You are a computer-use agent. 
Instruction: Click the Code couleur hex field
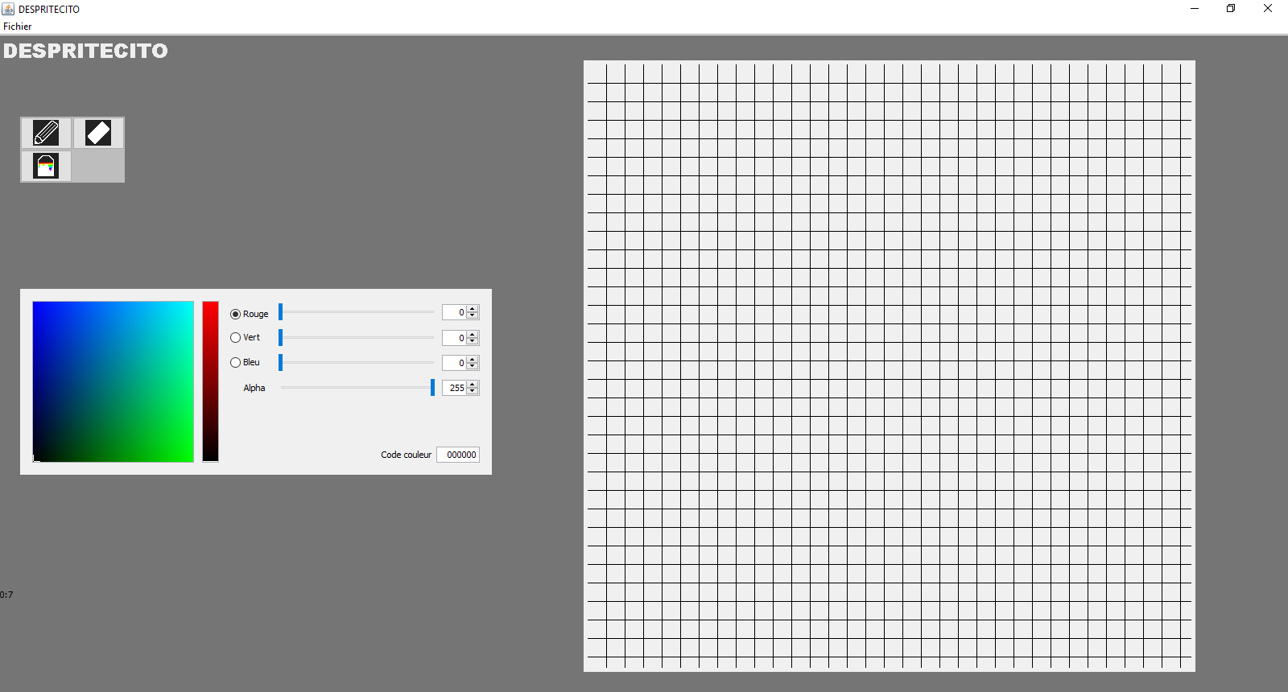(458, 455)
